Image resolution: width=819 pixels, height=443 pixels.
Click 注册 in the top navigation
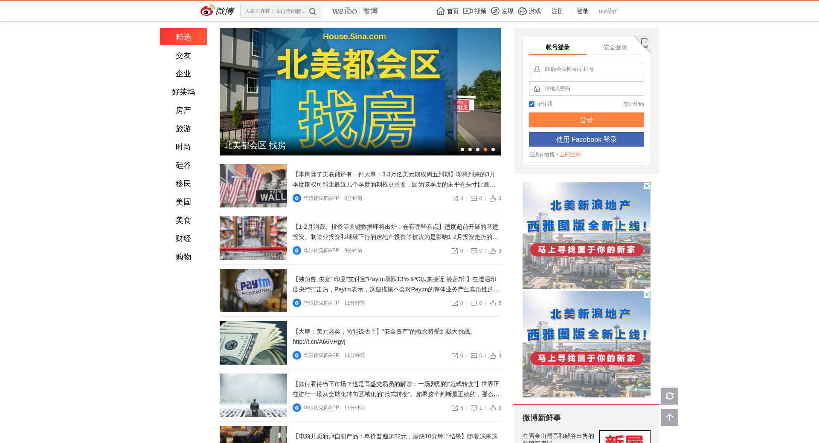[557, 11]
